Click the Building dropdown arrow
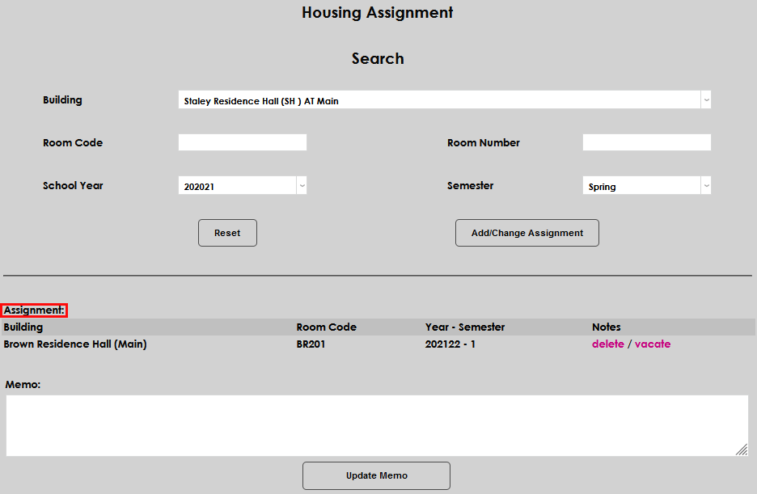 pyautogui.click(x=705, y=99)
